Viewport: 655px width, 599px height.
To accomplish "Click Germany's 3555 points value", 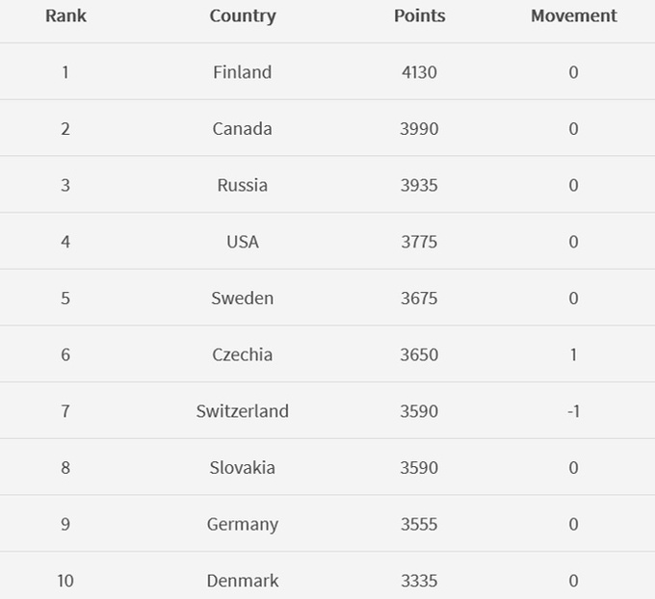I will tap(419, 524).
